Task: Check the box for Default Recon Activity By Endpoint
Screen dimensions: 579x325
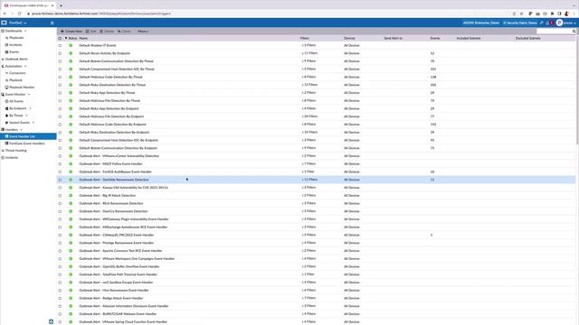Action: click(60, 53)
